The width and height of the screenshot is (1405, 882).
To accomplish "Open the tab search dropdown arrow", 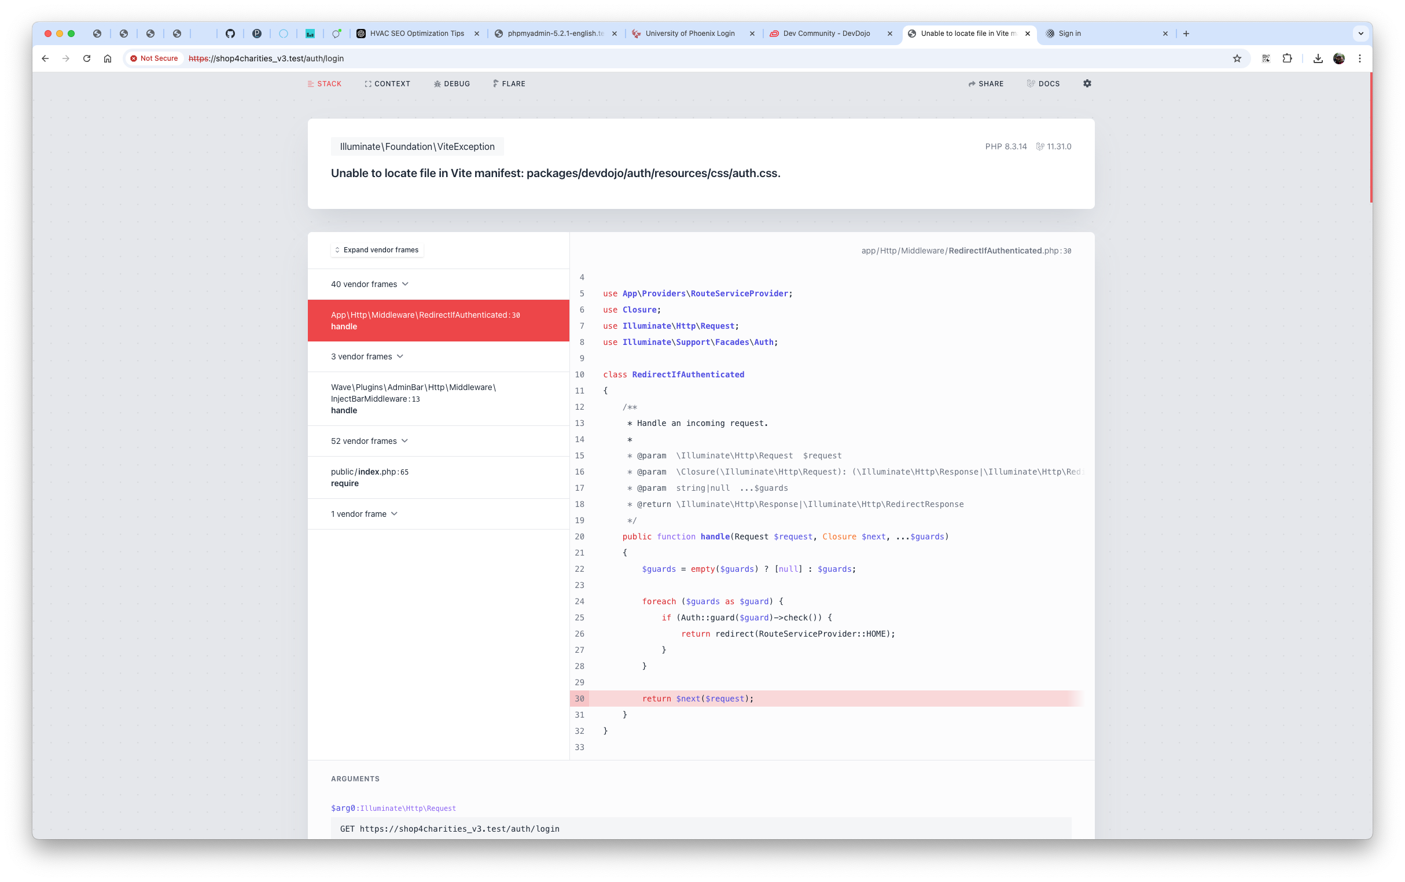I will tap(1360, 33).
